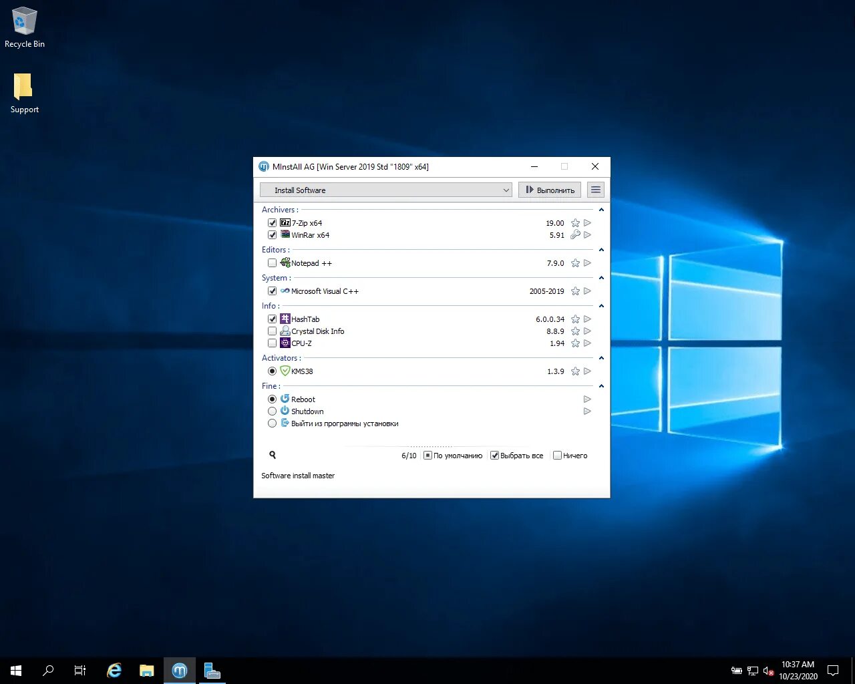
Task: Click the key icon for WinRar x64
Action: pyautogui.click(x=575, y=235)
